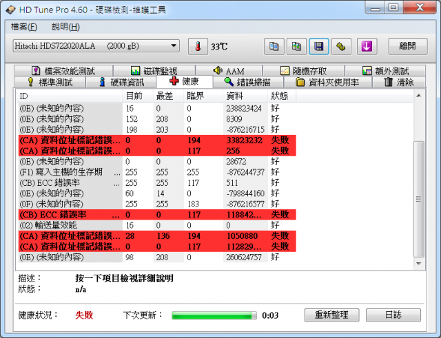Viewport: 441px width, 338px height.
Task: Click the description text 按一下項目檢視詳細說明
Action: click(124, 278)
